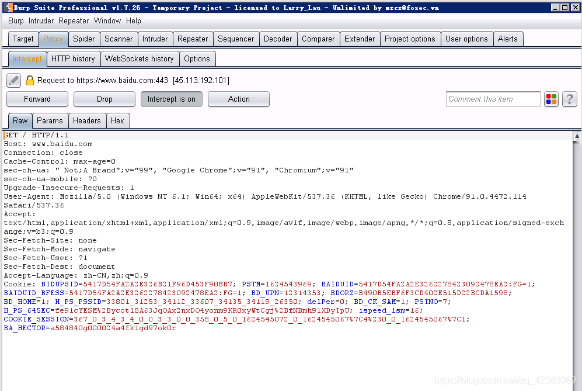Open the Scanner tab
582x391 pixels.
(119, 39)
